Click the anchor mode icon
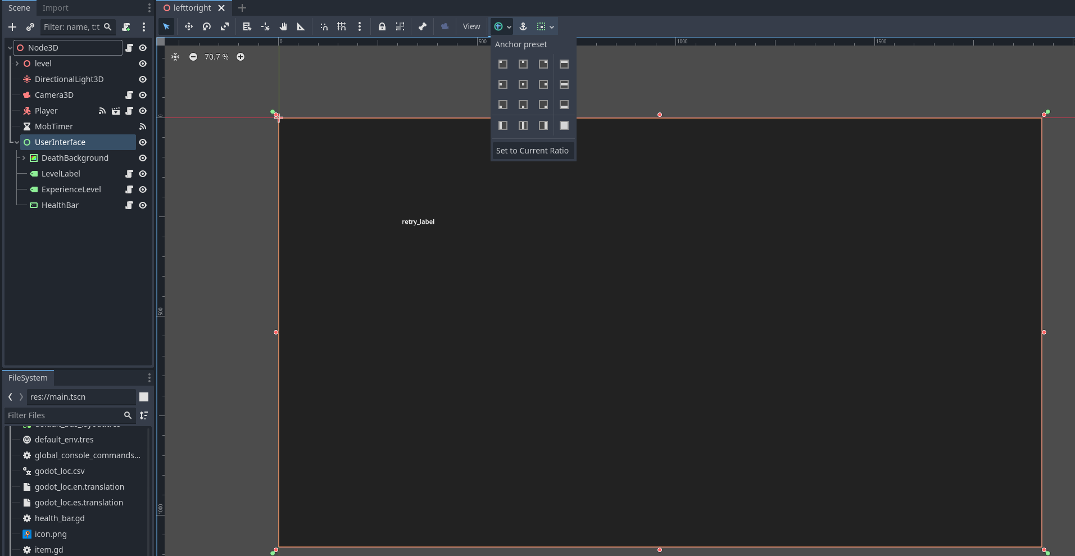Screen dimensions: 1075x556 [523, 26]
